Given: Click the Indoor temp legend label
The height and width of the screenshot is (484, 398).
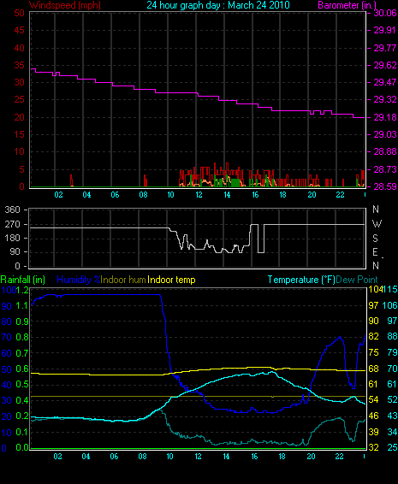Looking at the screenshot, I should coord(171,280).
